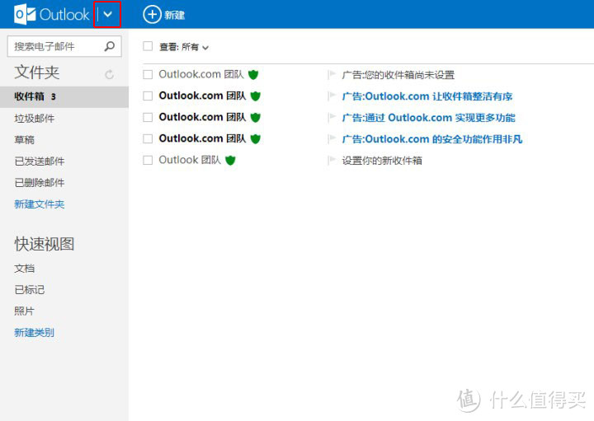
Task: Flag the 的安全功能作用非凡 email
Action: pyautogui.click(x=332, y=138)
